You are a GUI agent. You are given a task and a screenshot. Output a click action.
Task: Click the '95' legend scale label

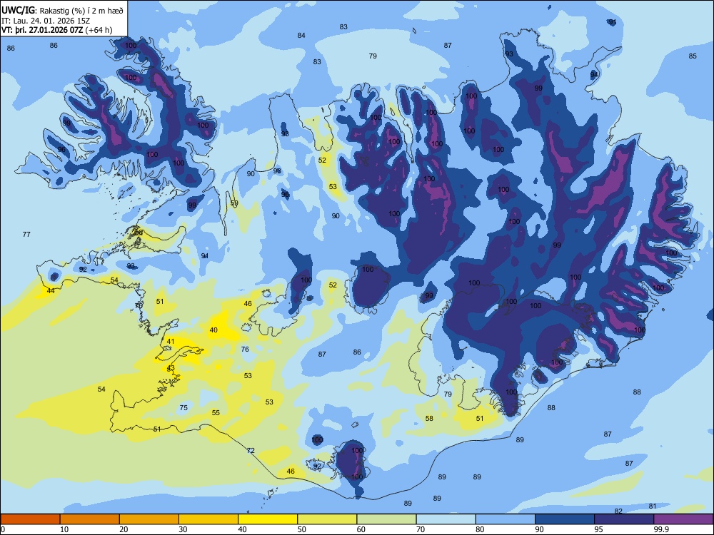pyautogui.click(x=598, y=529)
